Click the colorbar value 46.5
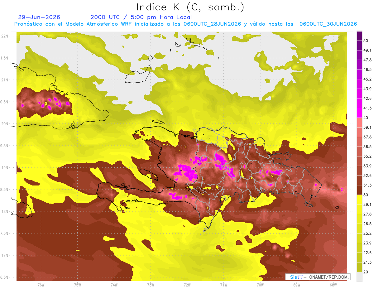374x289 pixels. pyautogui.click(x=367, y=70)
